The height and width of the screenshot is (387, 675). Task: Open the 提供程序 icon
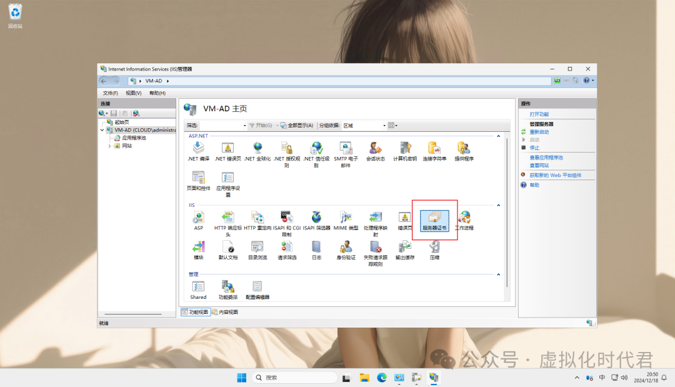(x=464, y=151)
